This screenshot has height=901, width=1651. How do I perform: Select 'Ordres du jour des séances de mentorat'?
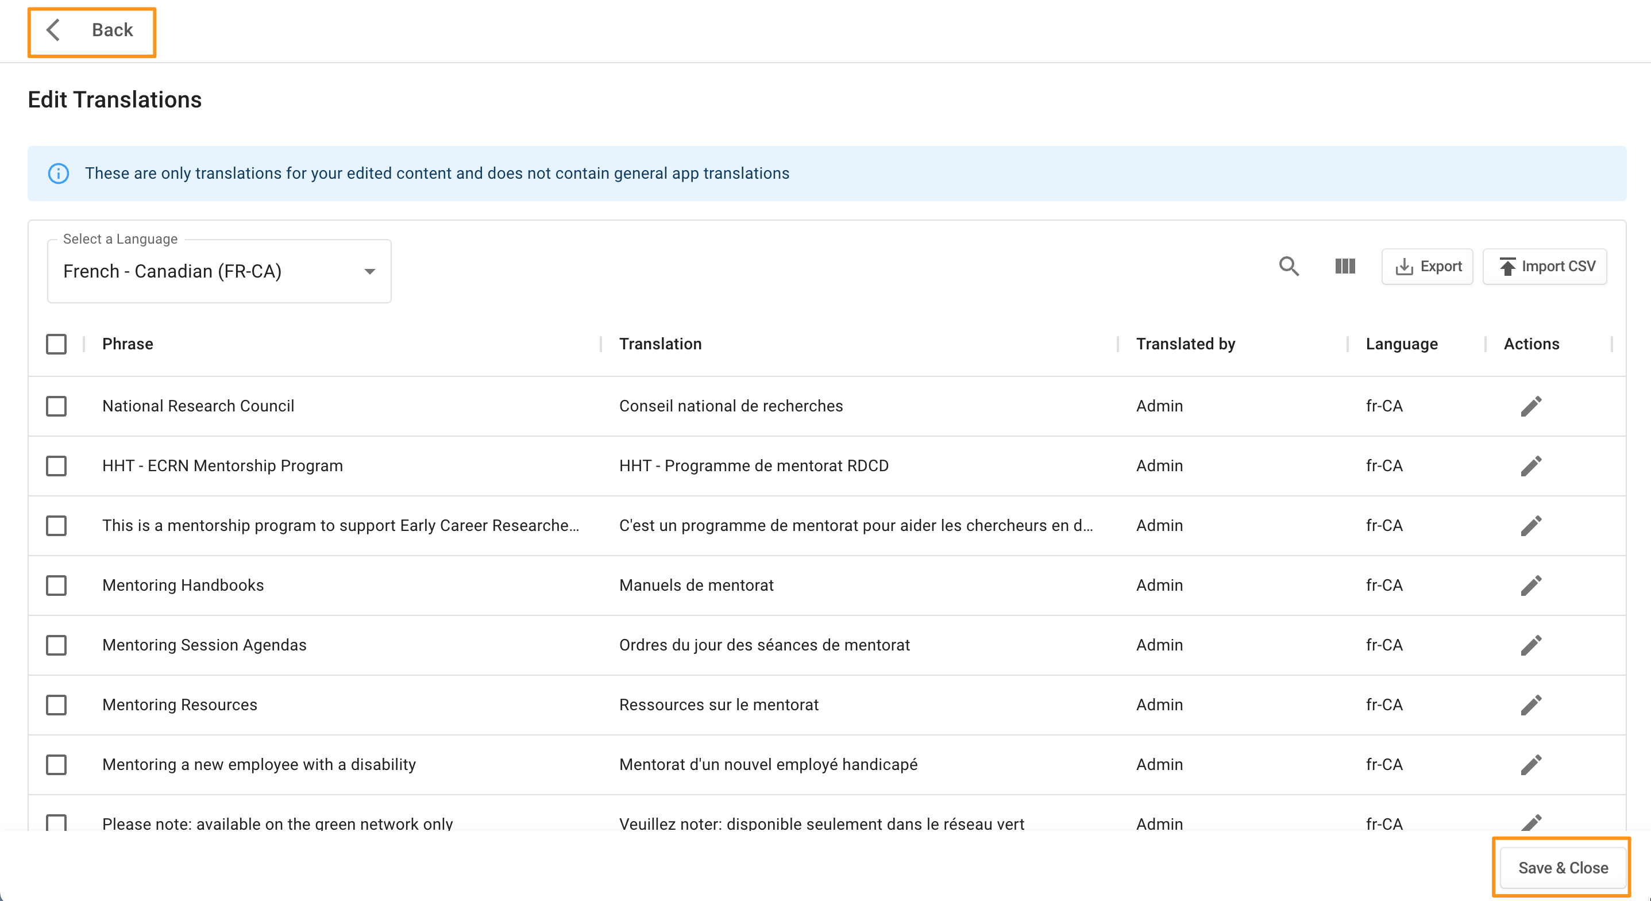[764, 645]
